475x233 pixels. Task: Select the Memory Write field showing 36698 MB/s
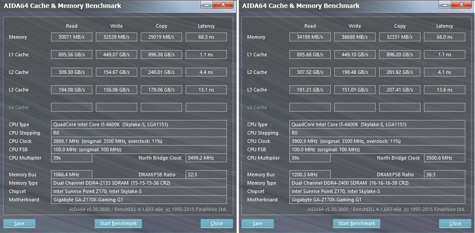click(x=355, y=37)
